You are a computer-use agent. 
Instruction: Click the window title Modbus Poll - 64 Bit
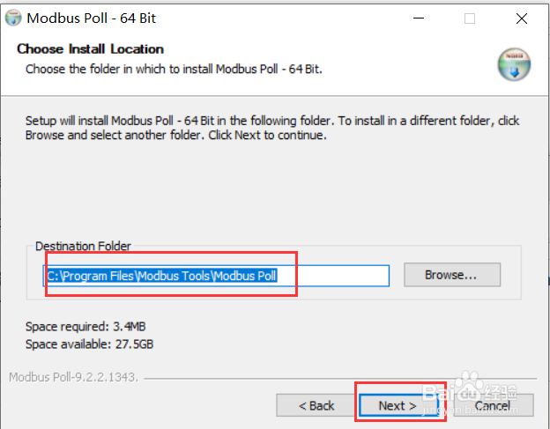pyautogui.click(x=91, y=18)
